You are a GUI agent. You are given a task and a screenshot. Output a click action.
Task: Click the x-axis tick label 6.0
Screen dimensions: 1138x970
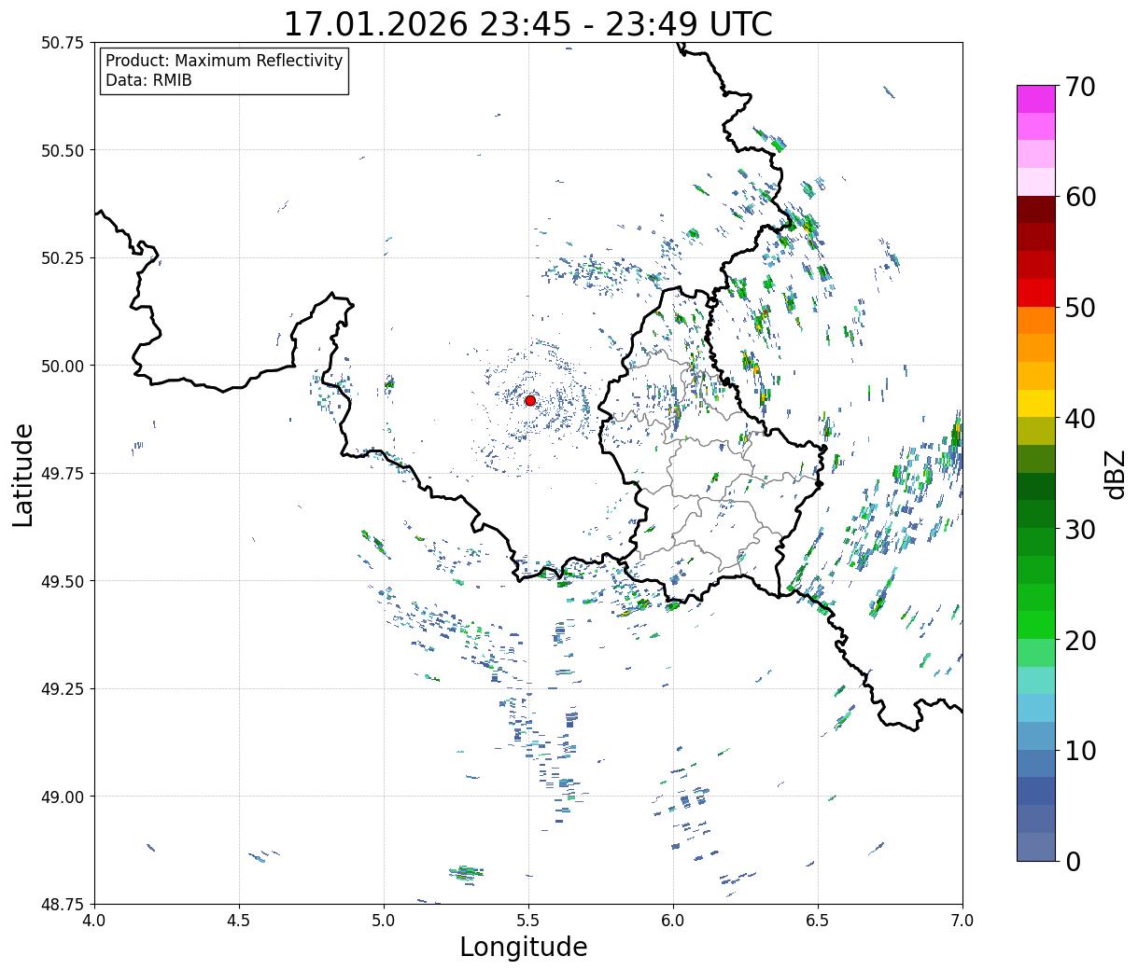tap(673, 920)
